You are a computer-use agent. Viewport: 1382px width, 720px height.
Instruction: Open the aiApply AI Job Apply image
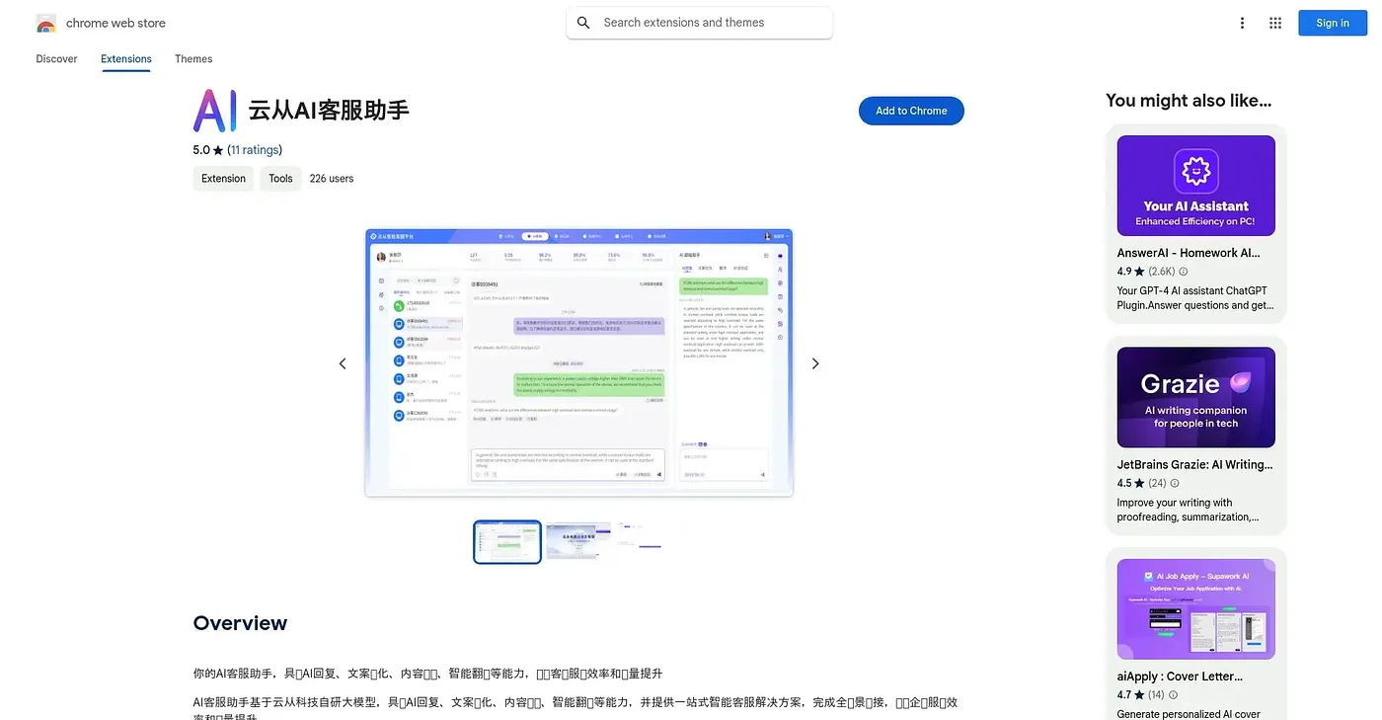tap(1195, 609)
